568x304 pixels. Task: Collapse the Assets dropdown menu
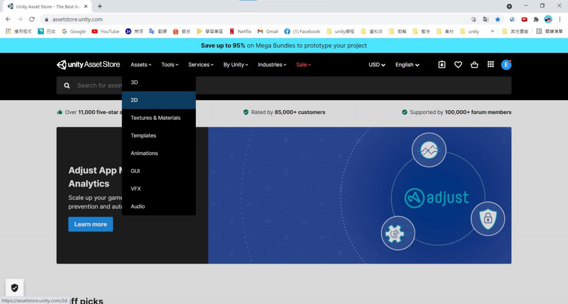[x=141, y=65]
